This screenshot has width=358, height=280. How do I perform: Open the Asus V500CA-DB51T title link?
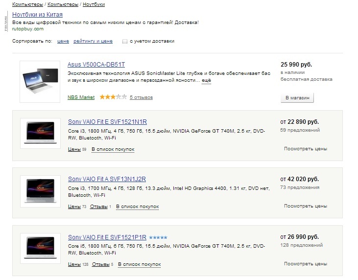pyautogui.click(x=96, y=65)
